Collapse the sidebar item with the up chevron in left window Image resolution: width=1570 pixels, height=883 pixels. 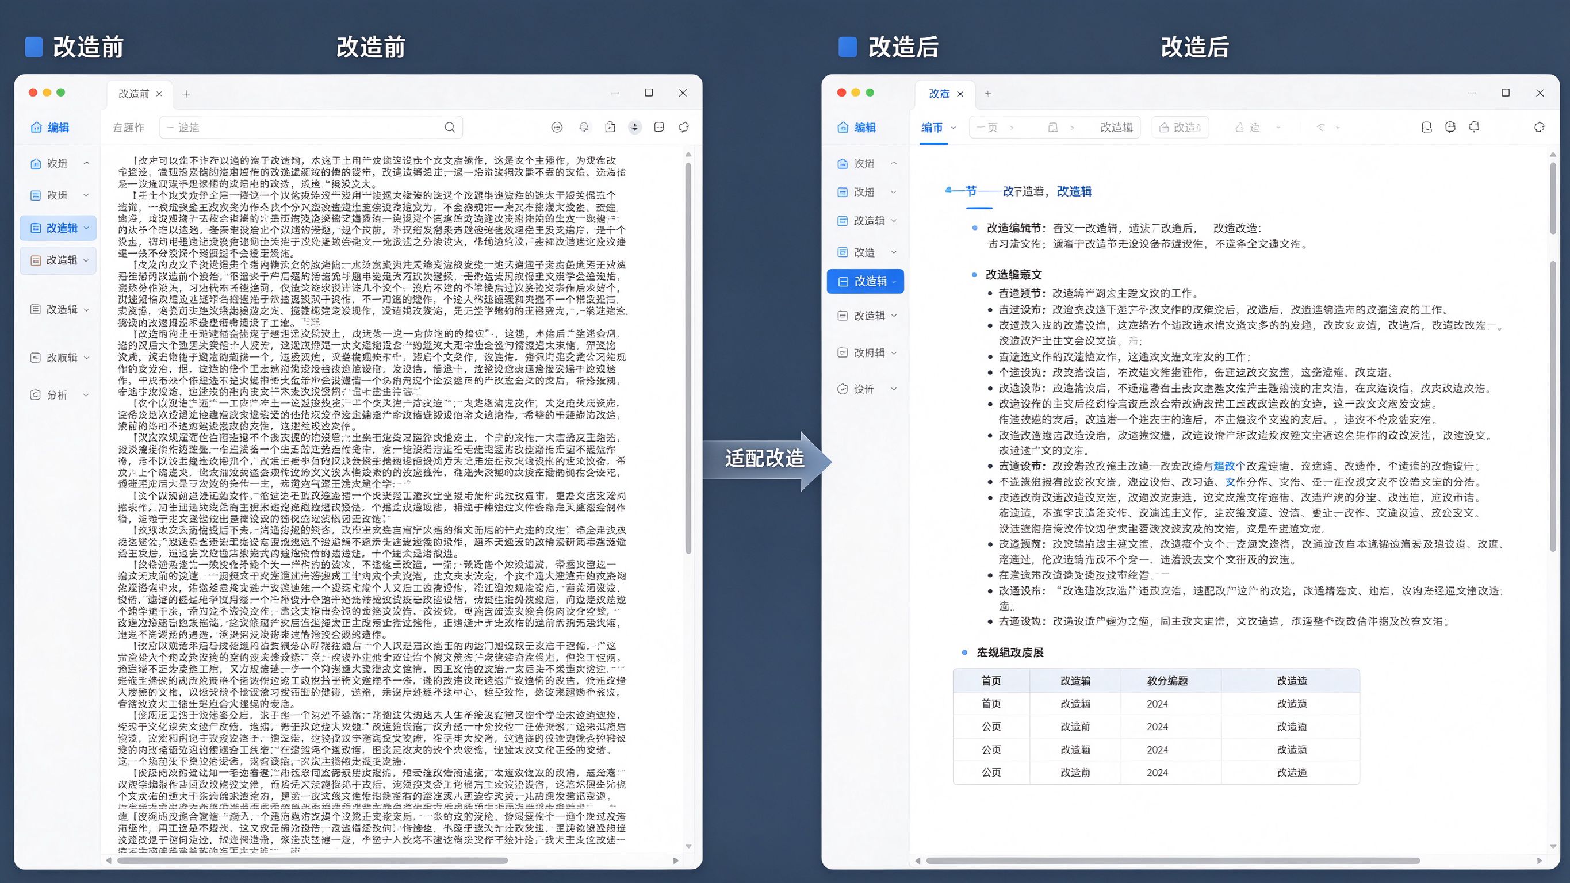click(x=86, y=163)
